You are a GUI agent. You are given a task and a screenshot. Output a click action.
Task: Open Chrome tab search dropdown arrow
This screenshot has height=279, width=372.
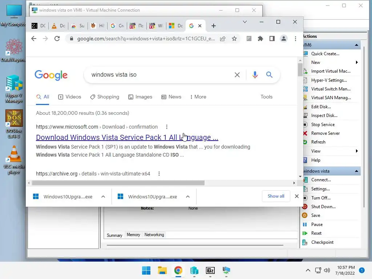point(245,22)
